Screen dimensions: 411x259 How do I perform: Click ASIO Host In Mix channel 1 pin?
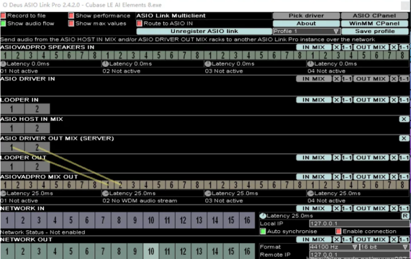coord(12,128)
